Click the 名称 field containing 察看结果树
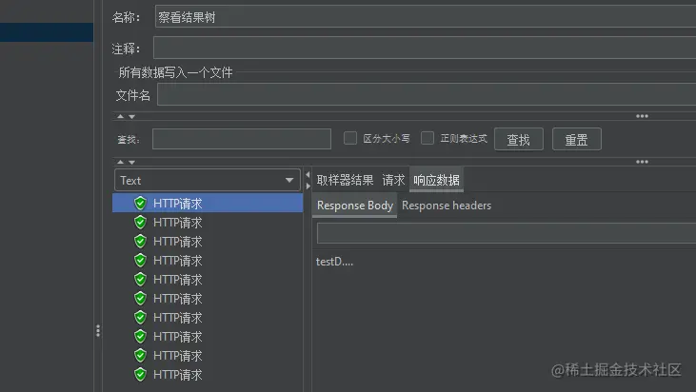This screenshot has height=392, width=696. (426, 17)
